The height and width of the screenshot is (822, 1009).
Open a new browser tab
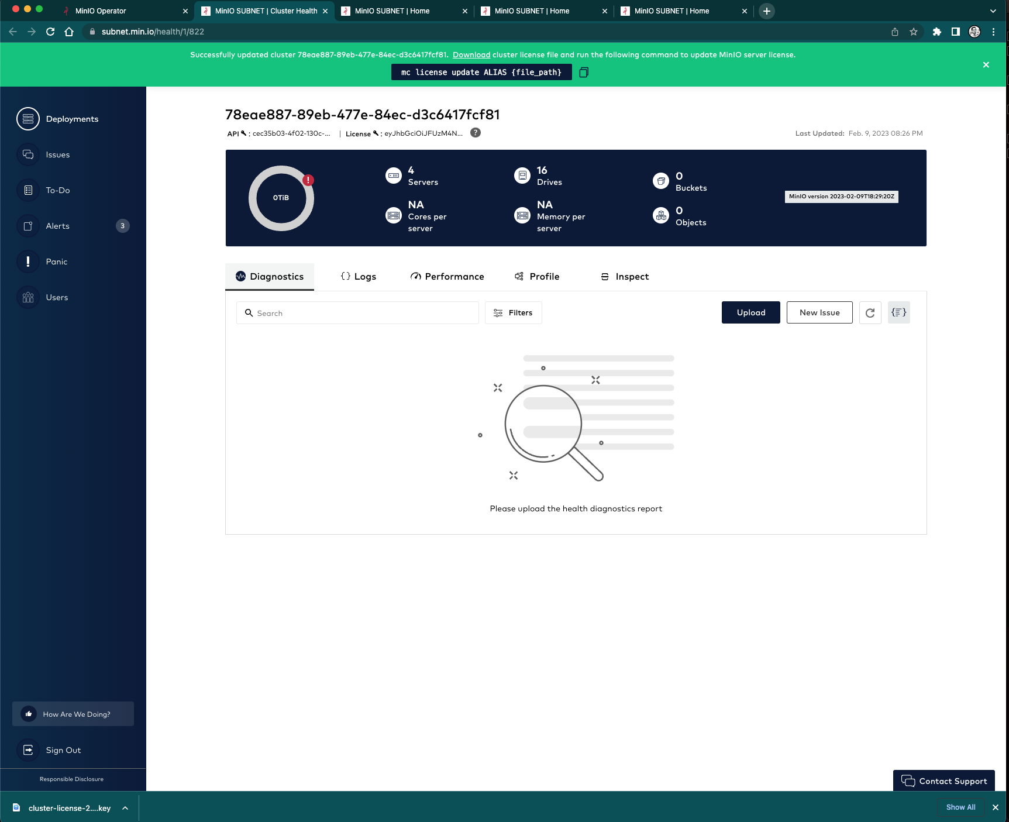pyautogui.click(x=766, y=11)
